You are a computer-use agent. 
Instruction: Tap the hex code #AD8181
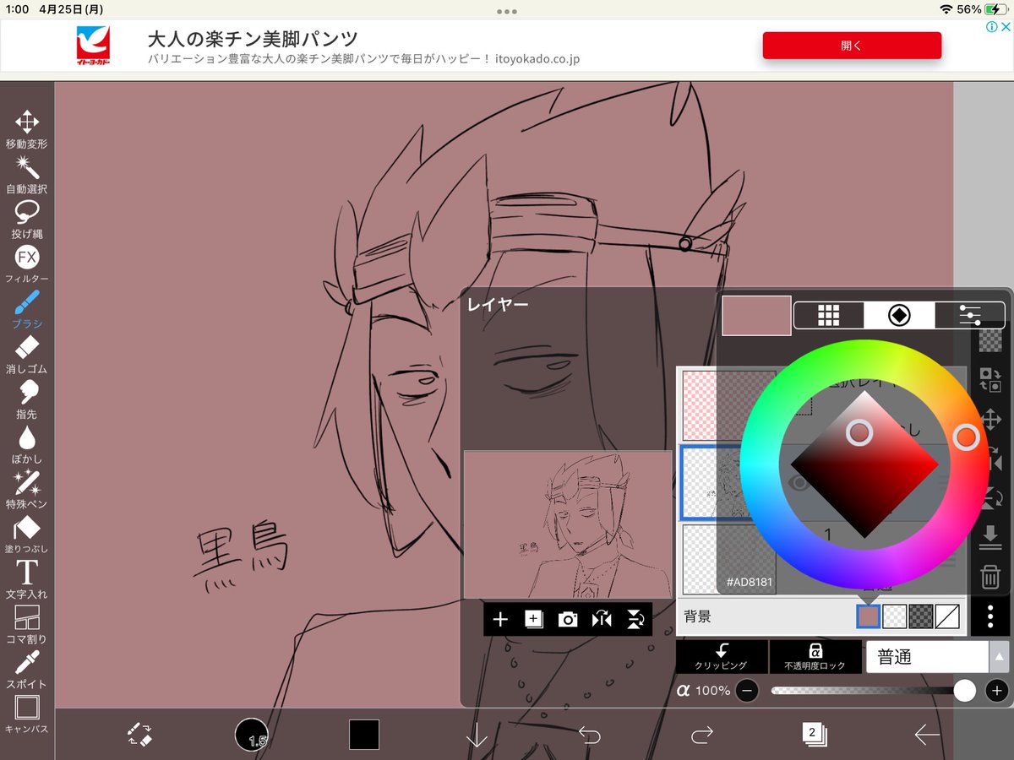750,583
